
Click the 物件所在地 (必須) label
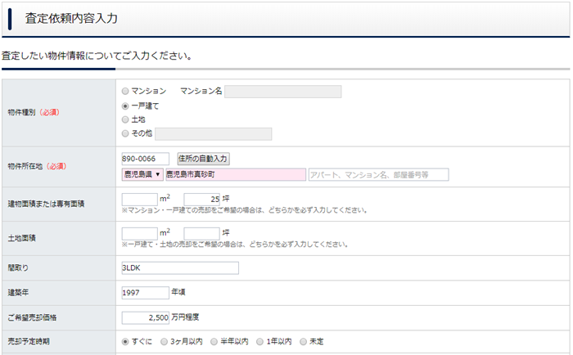coord(37,167)
